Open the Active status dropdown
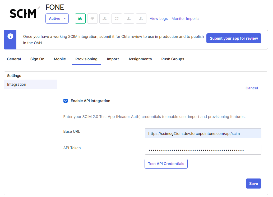273x197 pixels. click(57, 19)
